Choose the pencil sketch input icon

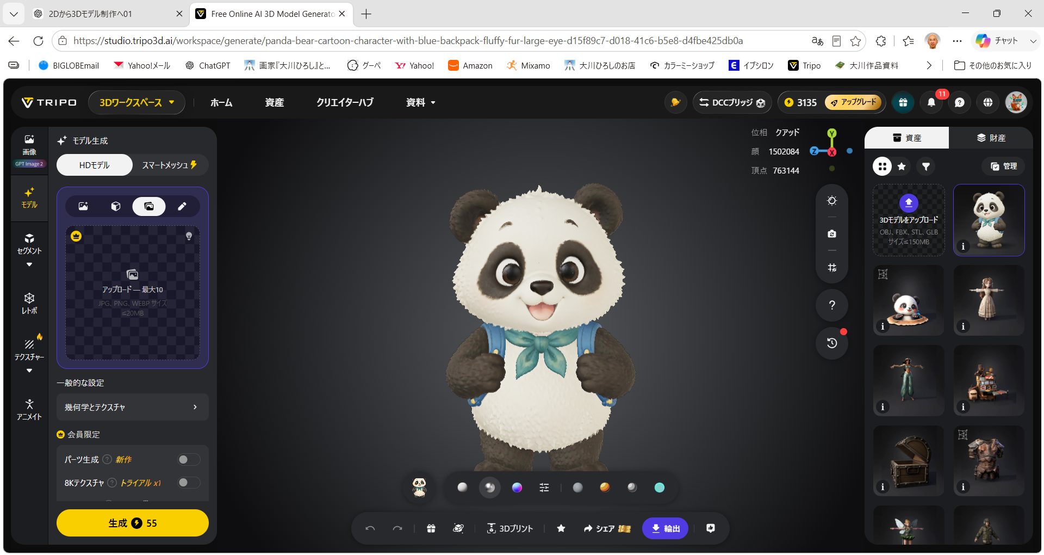(182, 206)
